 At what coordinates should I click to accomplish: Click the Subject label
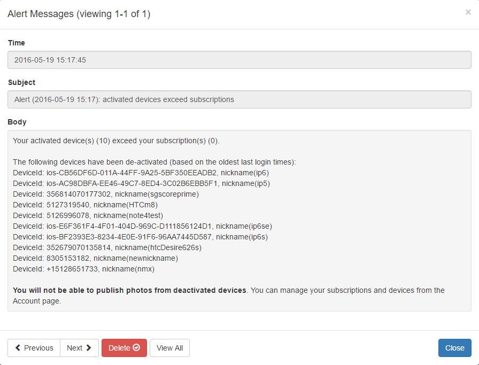[21, 82]
